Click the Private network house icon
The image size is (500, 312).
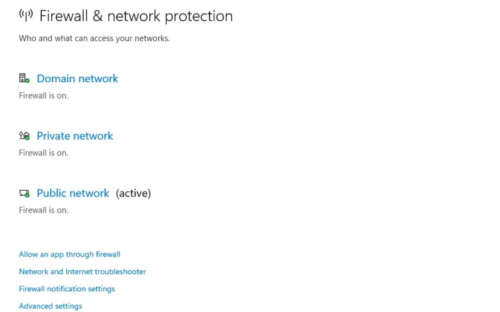[x=24, y=136]
